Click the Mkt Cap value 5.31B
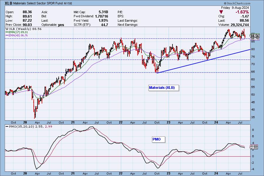This screenshot has height=176, width=264. [103, 12]
